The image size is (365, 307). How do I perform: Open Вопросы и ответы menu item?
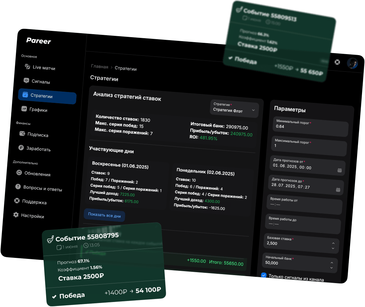[x=42, y=189]
